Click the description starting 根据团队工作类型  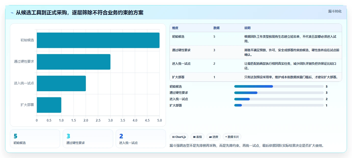290,39
